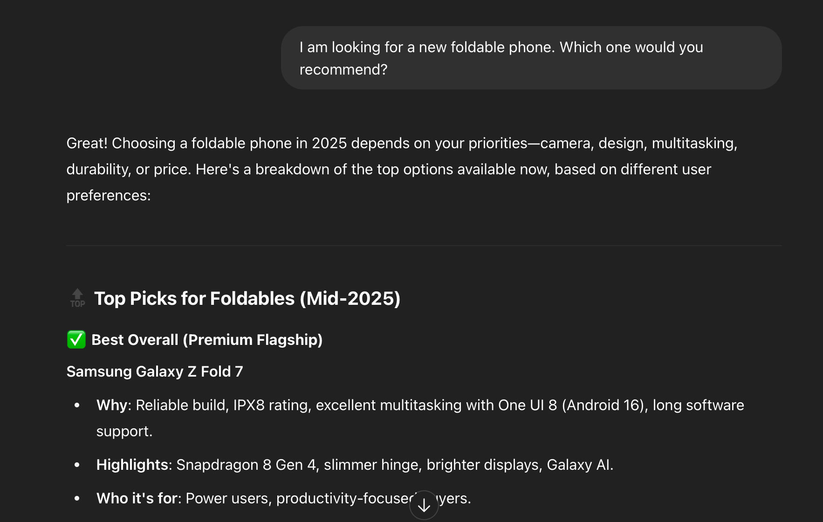Click the user message bubble

[531, 58]
